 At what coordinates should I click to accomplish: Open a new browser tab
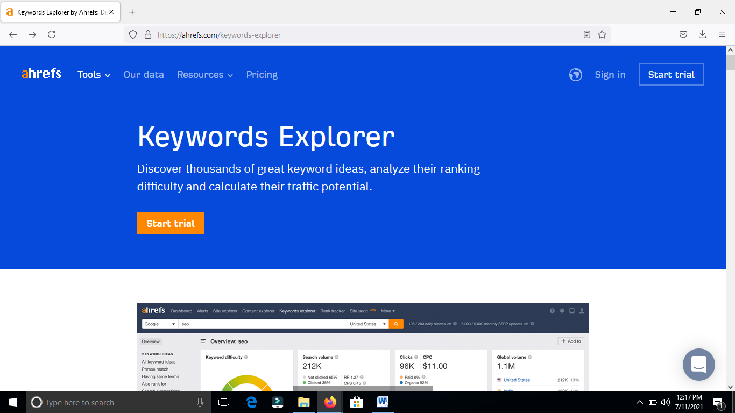coord(132,12)
